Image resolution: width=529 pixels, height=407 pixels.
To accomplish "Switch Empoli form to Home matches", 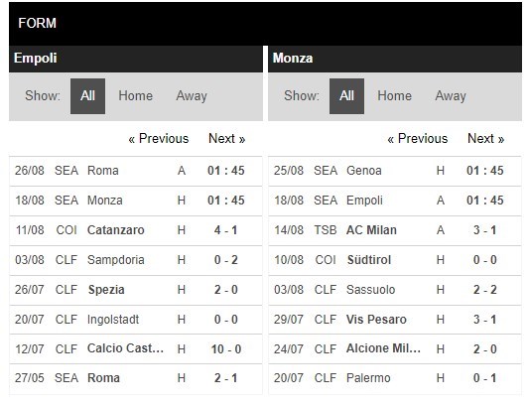I will coord(135,96).
